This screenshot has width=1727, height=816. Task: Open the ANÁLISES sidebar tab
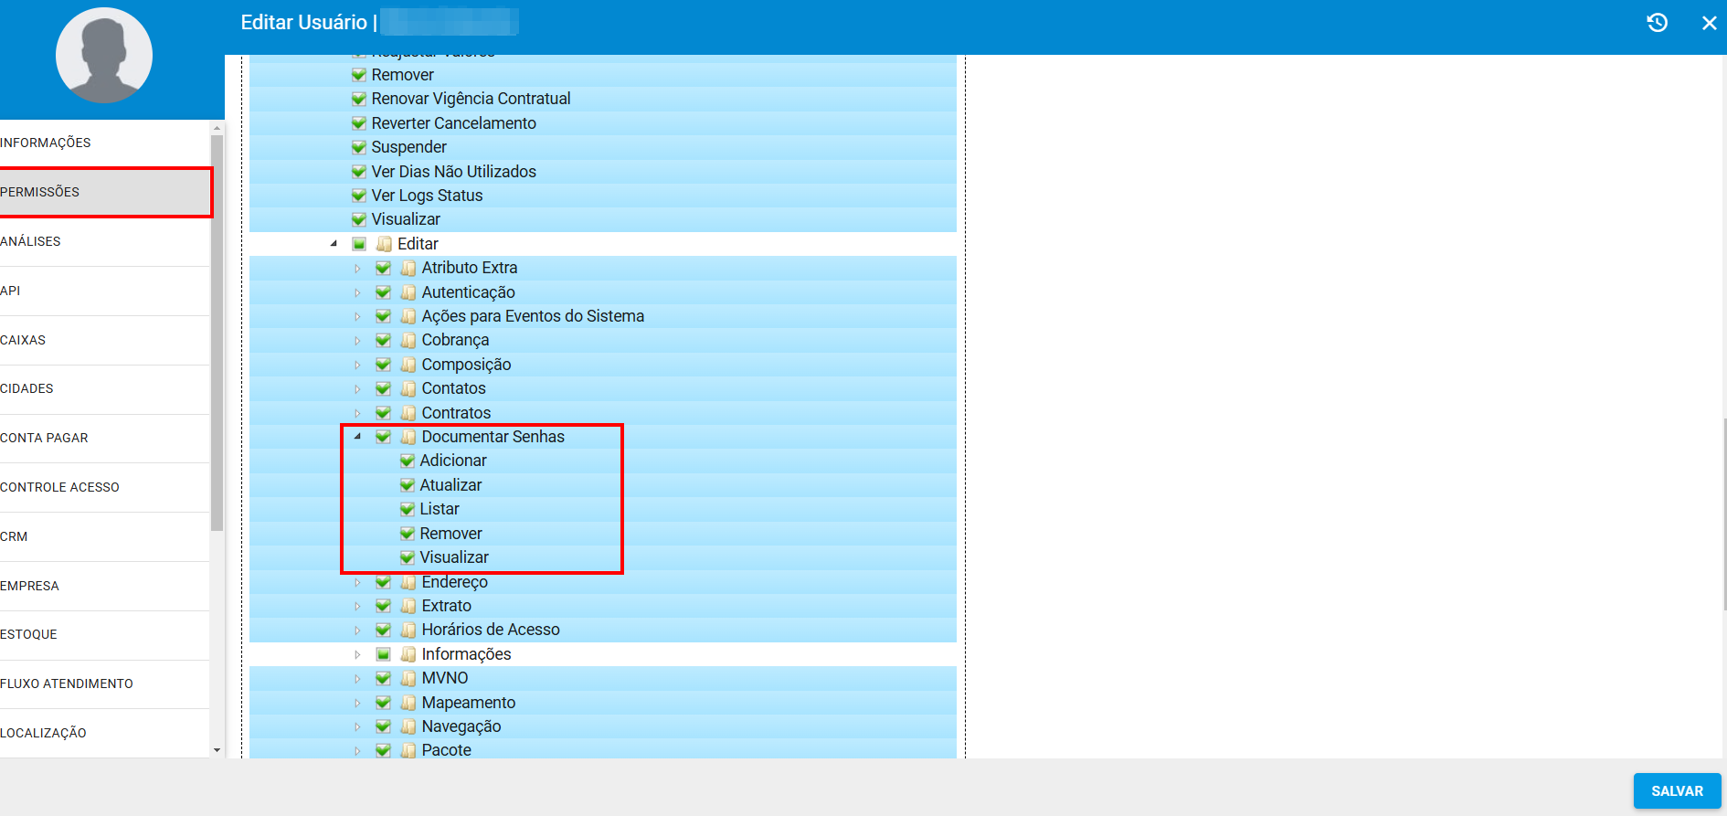point(104,241)
